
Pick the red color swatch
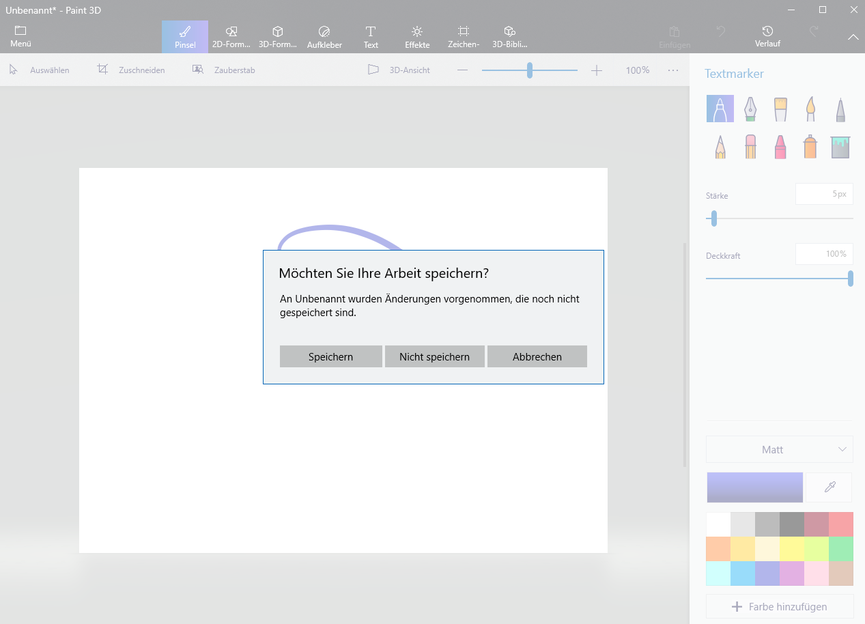pyautogui.click(x=841, y=524)
